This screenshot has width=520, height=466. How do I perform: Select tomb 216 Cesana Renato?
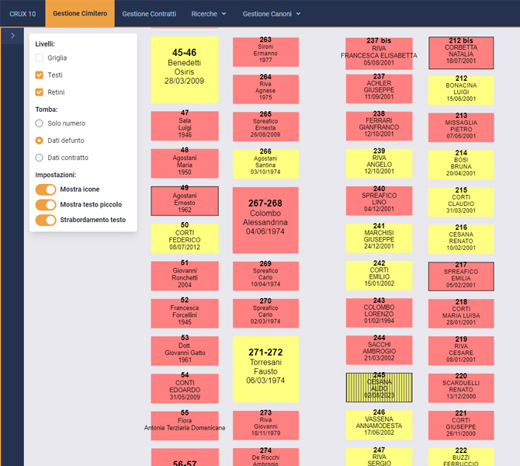pyautogui.click(x=461, y=240)
